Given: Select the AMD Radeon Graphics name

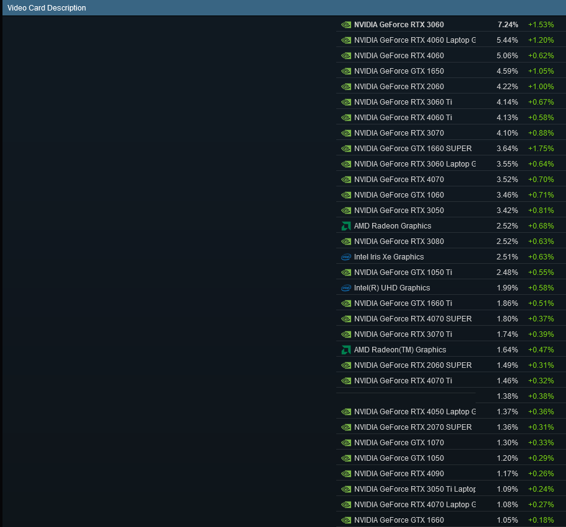Looking at the screenshot, I should tap(393, 226).
